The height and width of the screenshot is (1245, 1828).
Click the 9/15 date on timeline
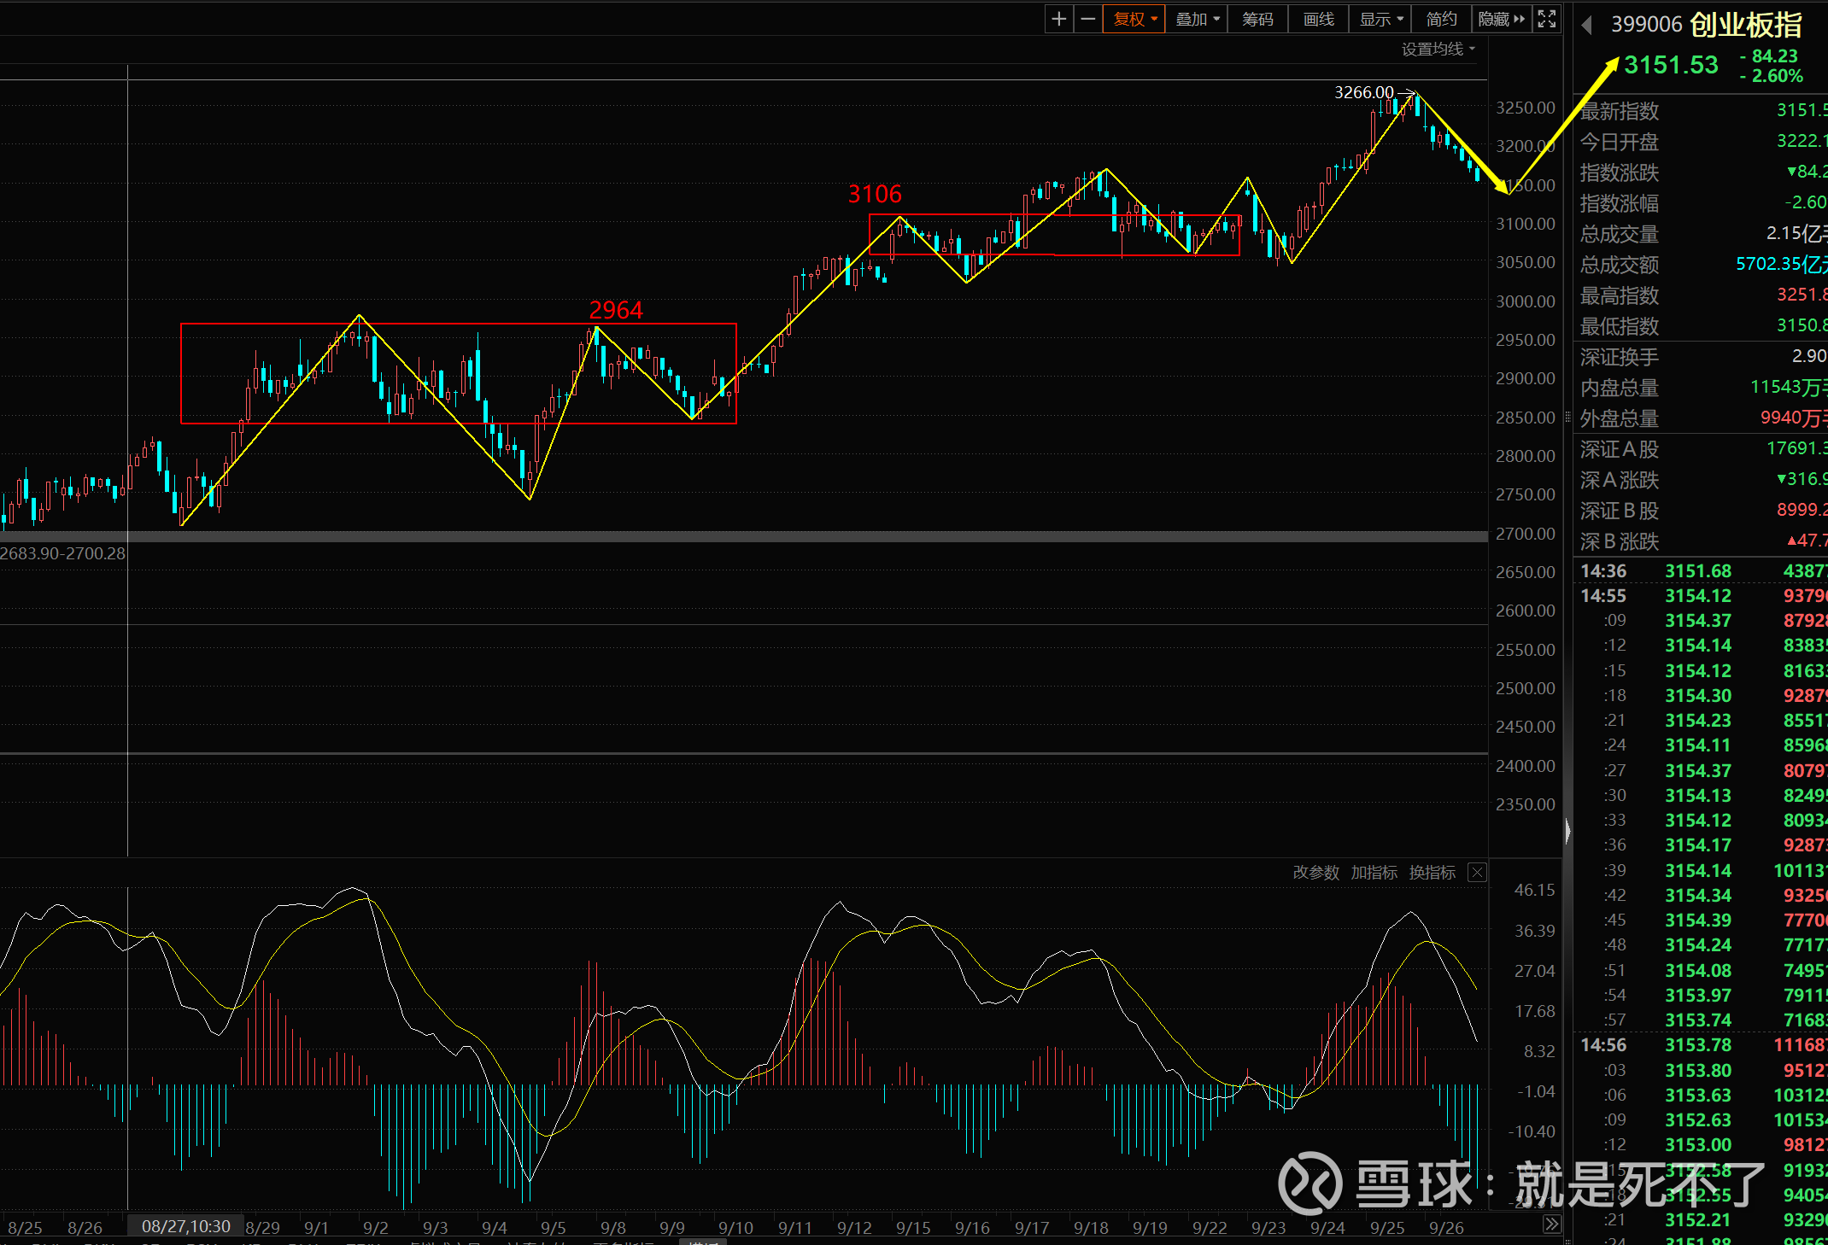(913, 1228)
